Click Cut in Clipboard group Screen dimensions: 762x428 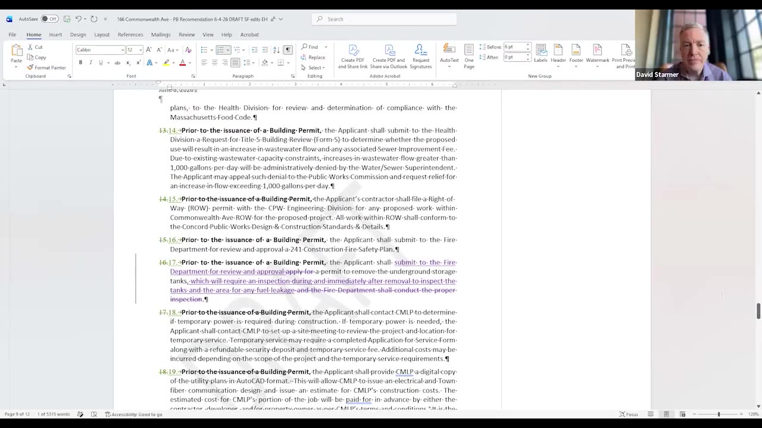point(35,47)
